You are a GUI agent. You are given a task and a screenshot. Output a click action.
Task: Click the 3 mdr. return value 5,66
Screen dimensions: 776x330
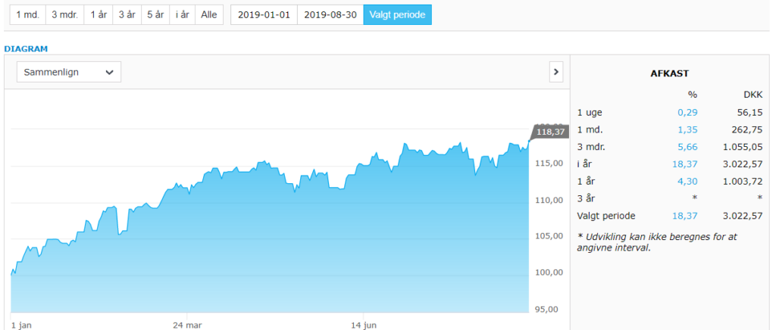point(687,148)
